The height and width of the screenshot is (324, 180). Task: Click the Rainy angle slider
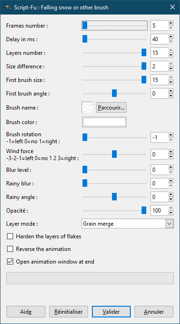click(115, 197)
